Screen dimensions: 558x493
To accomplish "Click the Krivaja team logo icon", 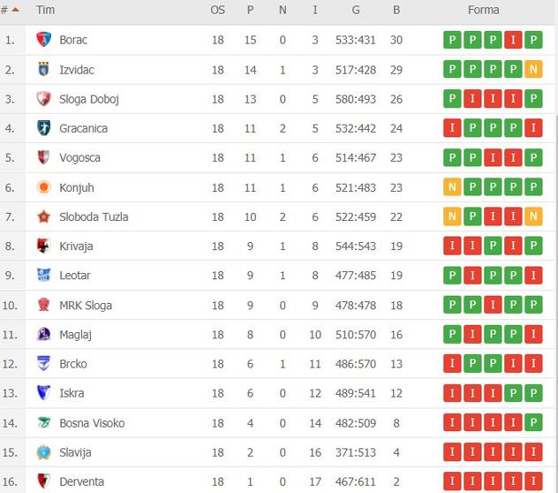I will (x=43, y=246).
